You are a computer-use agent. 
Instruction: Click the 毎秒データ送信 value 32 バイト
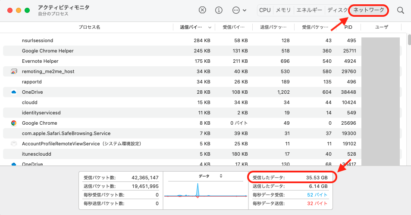[317, 203]
